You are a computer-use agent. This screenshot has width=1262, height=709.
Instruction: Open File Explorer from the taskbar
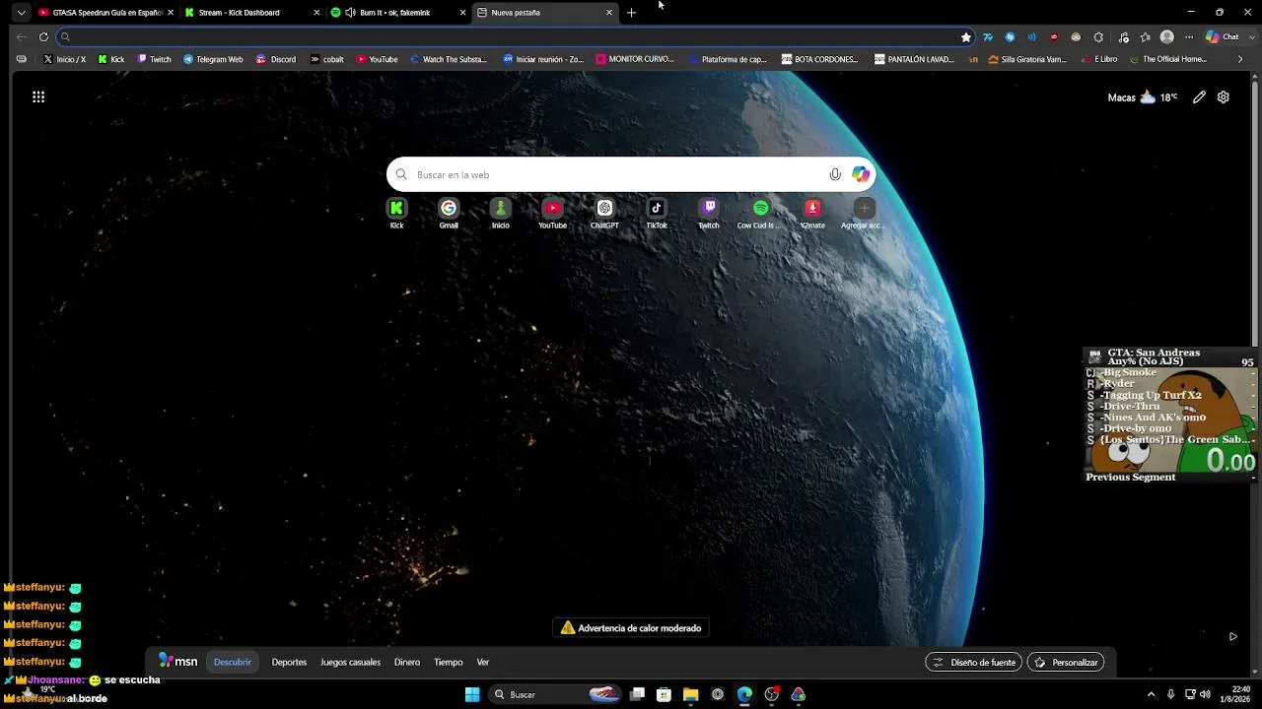click(691, 694)
